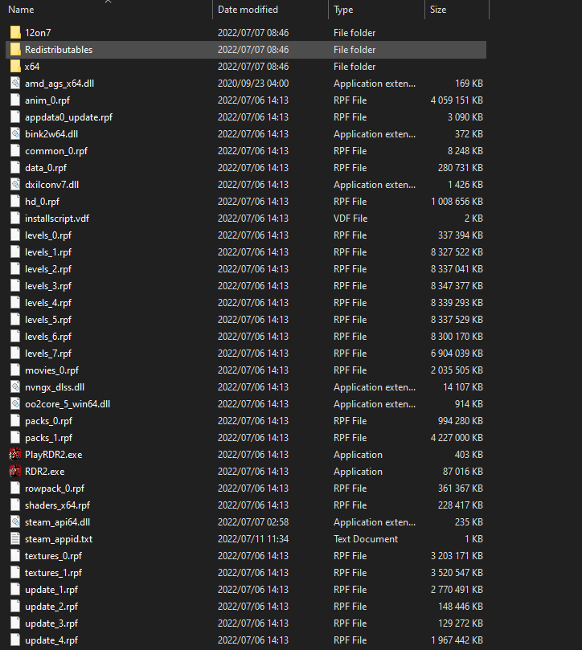Viewport: 582px width, 650px height.
Task: Select the levels_0.rpf file name
Action: coord(48,235)
